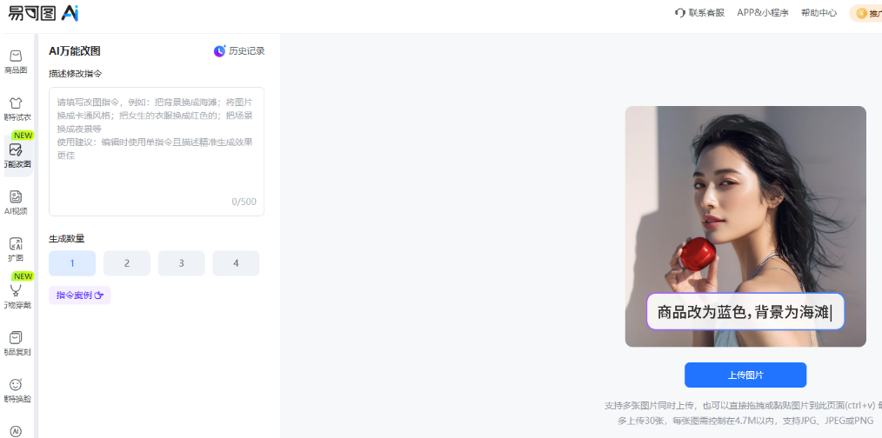The height and width of the screenshot is (438, 882).
Task: Select the 商品复刻 sidebar icon
Action: [16, 337]
